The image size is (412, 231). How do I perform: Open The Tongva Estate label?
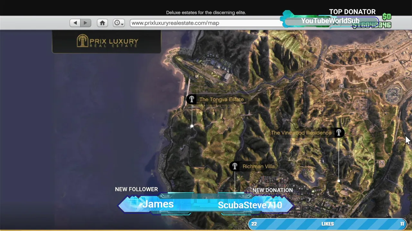[221, 99]
